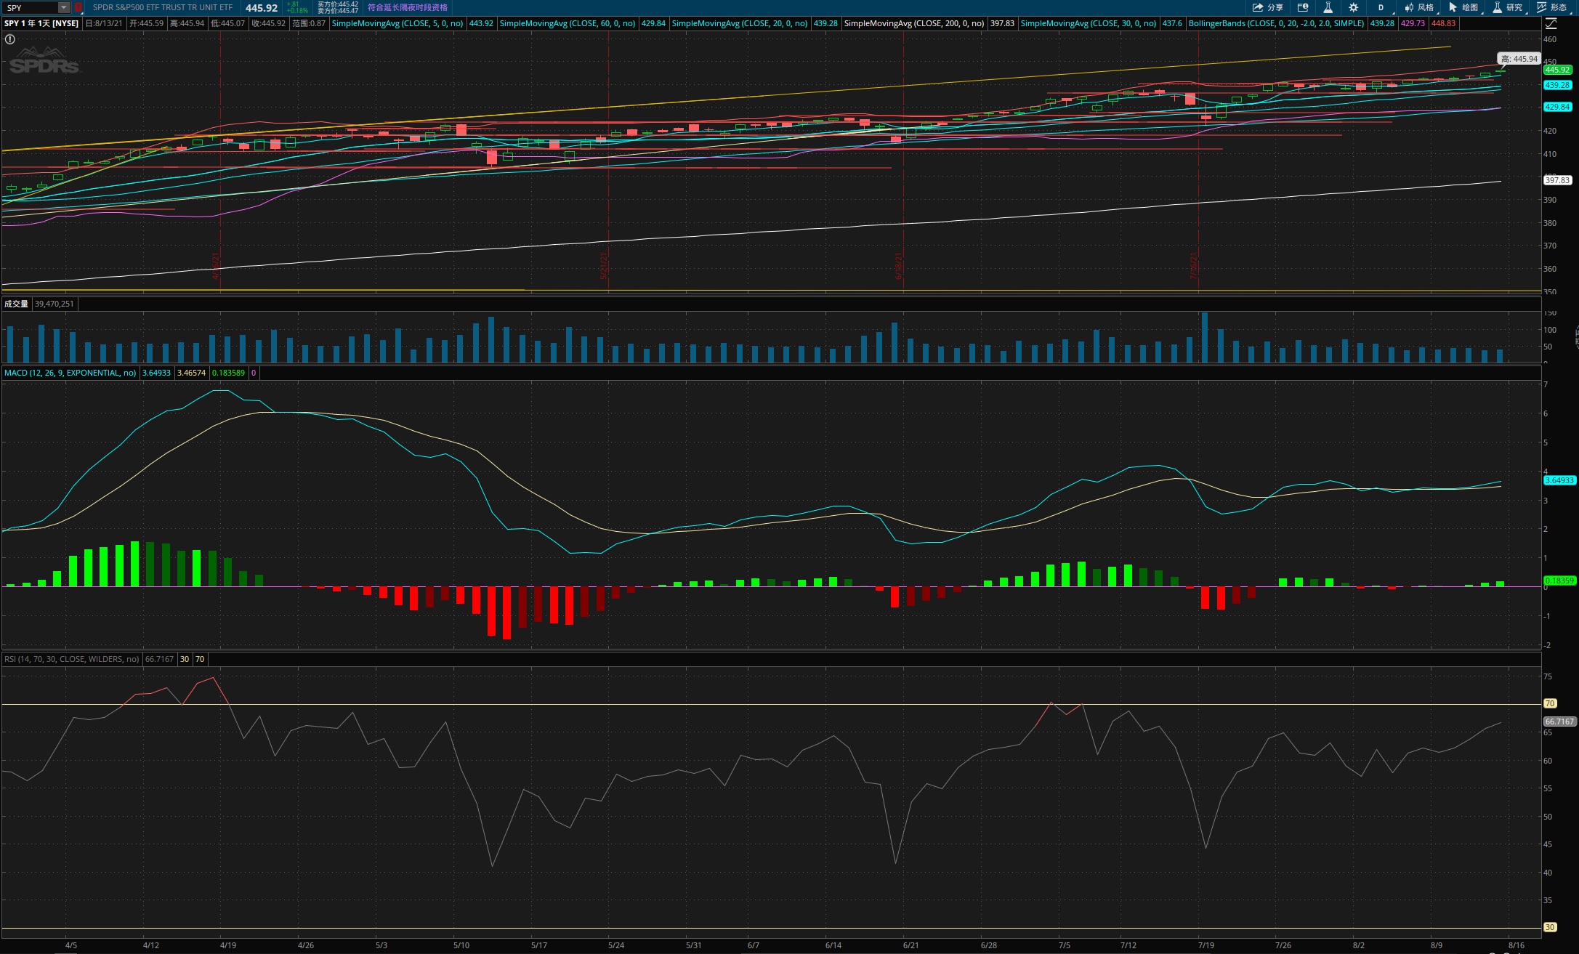The image size is (1579, 954).
Task: Click the 8/16 date on time axis
Action: pos(1516,945)
